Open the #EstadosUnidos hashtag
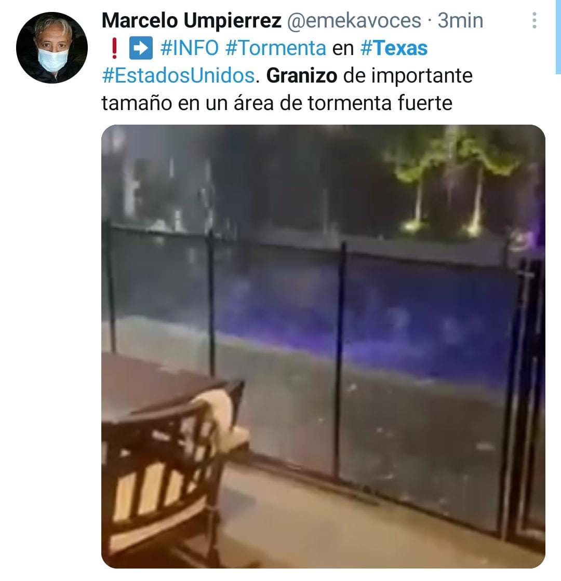 [178, 76]
